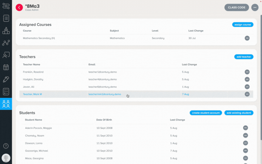Screen dimensions: 262x164
Task: Select Mace, Georgina student name
Action: (x=34, y=158)
